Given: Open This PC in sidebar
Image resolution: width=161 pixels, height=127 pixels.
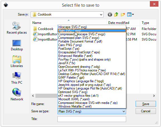Looking at the screenshot, I should click(17, 78).
